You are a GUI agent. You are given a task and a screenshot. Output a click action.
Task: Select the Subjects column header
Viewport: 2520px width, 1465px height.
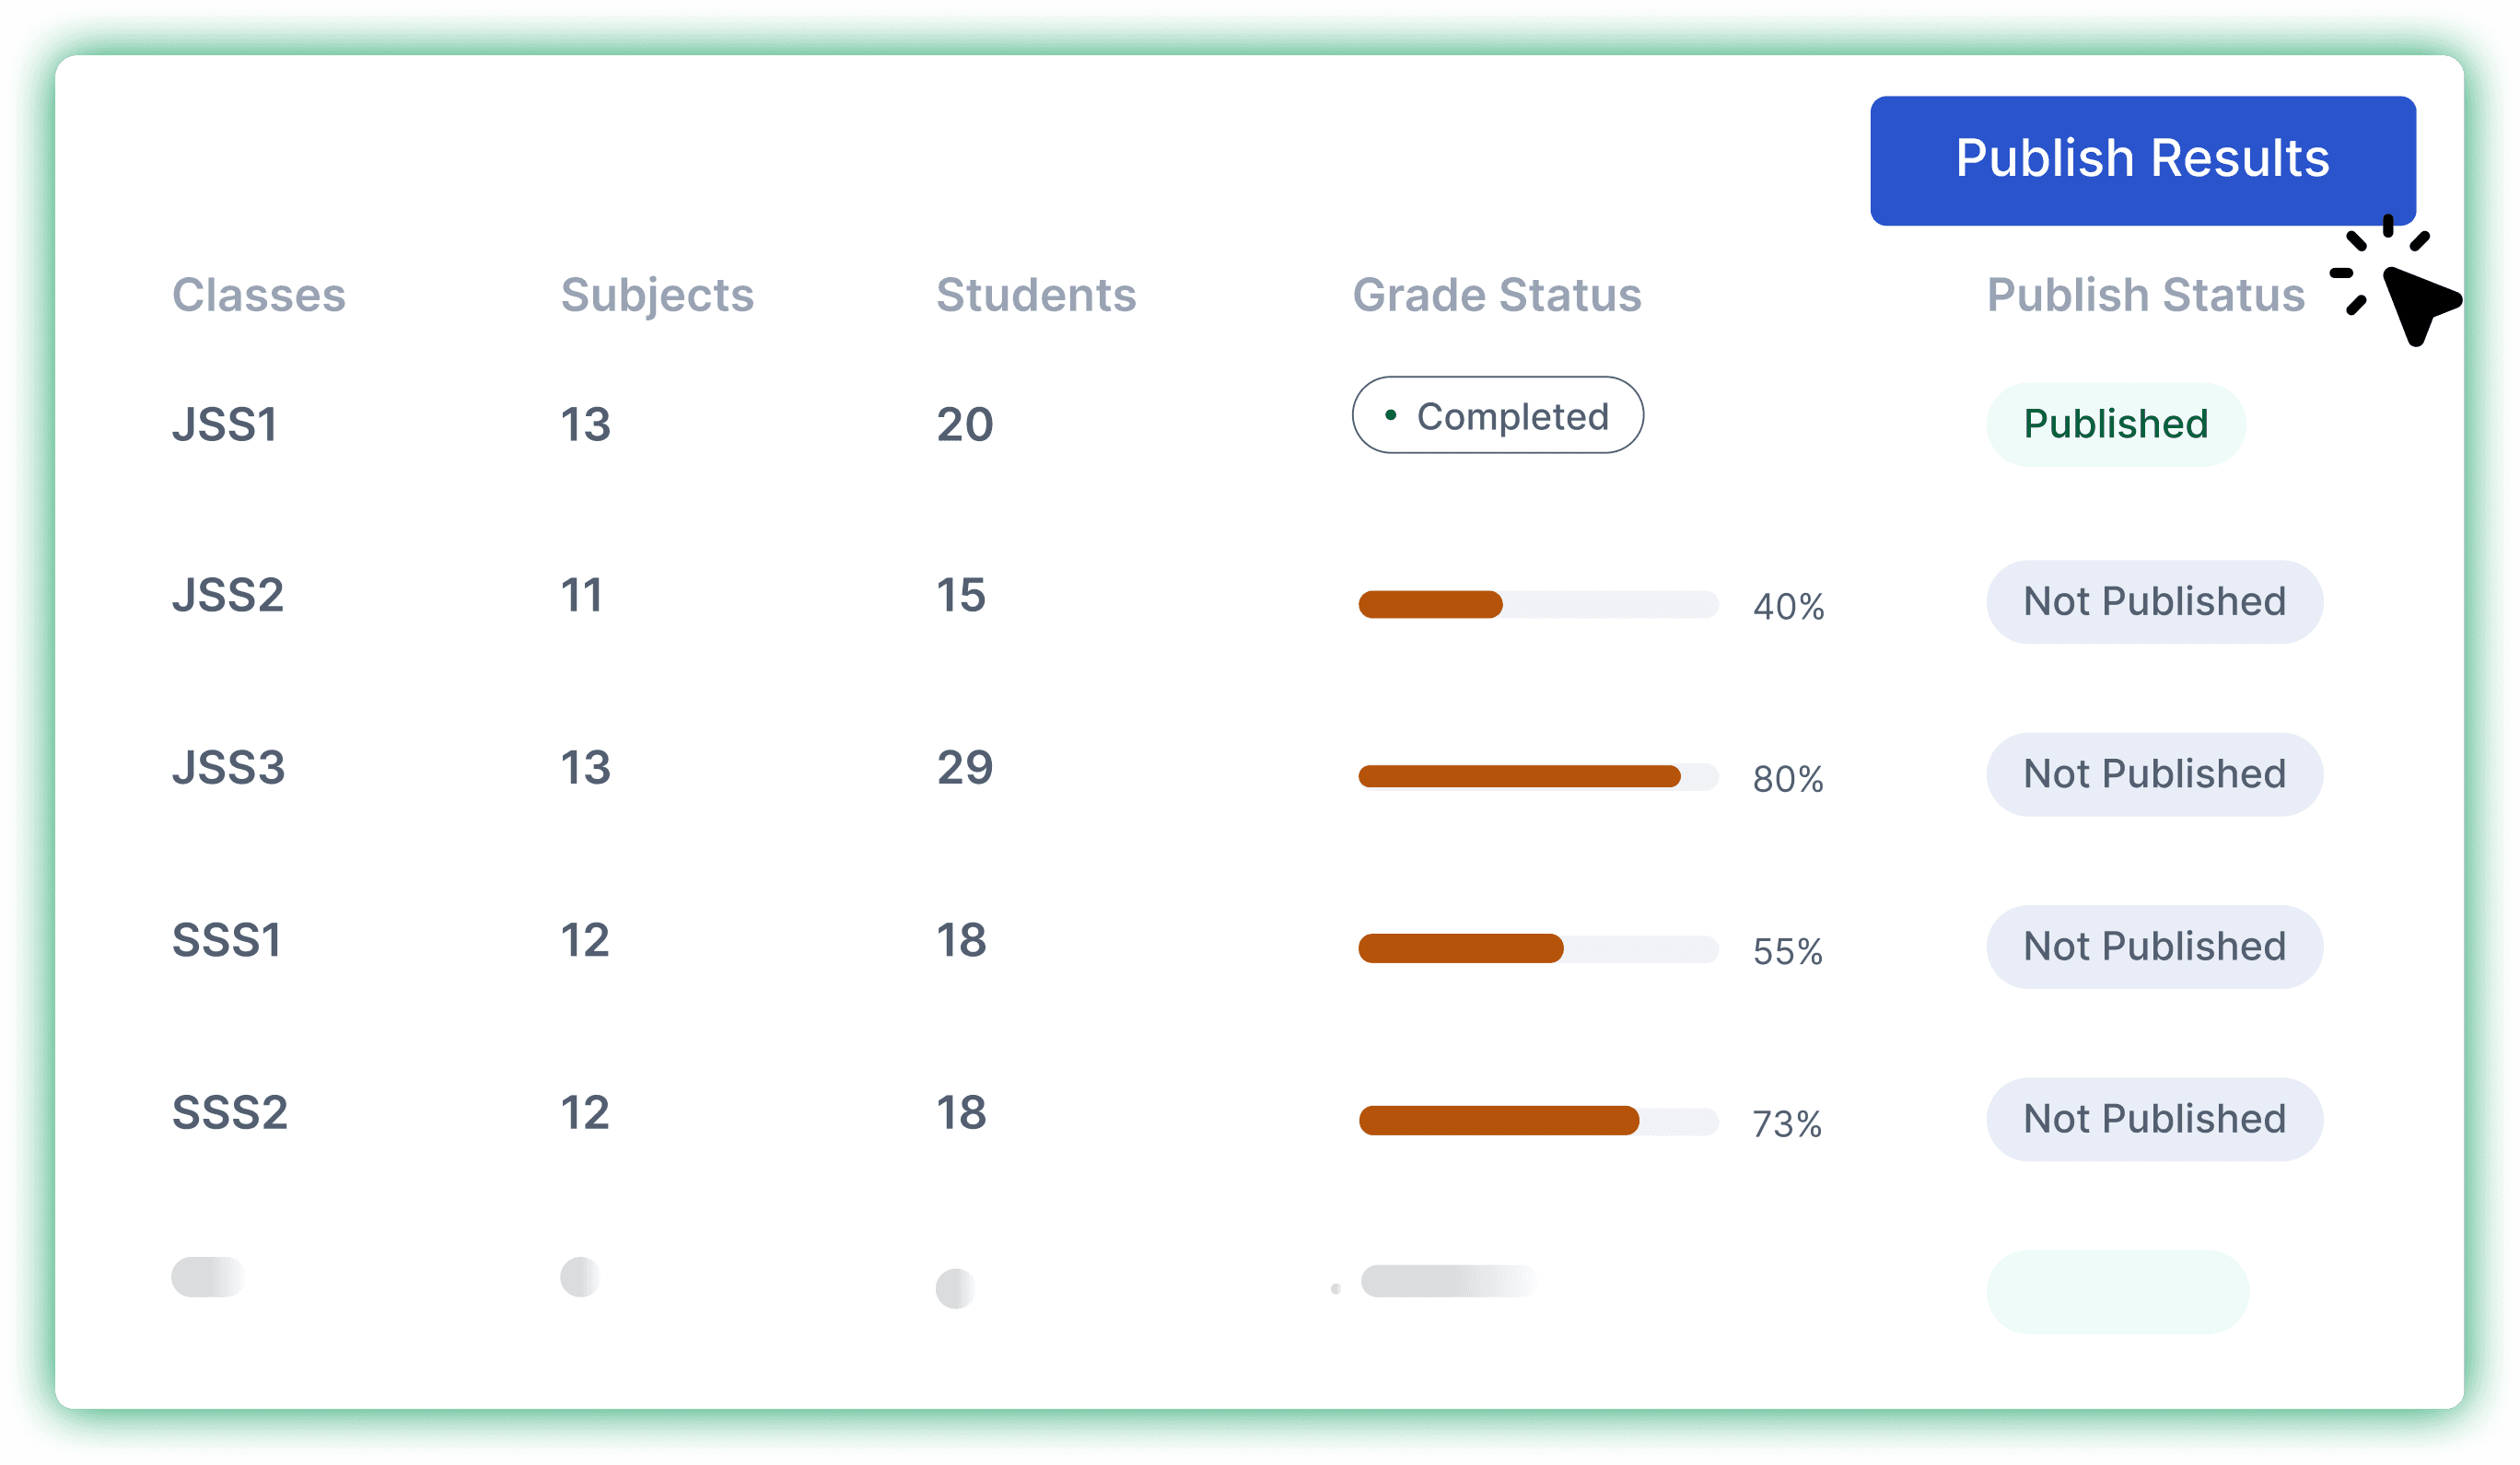657,294
